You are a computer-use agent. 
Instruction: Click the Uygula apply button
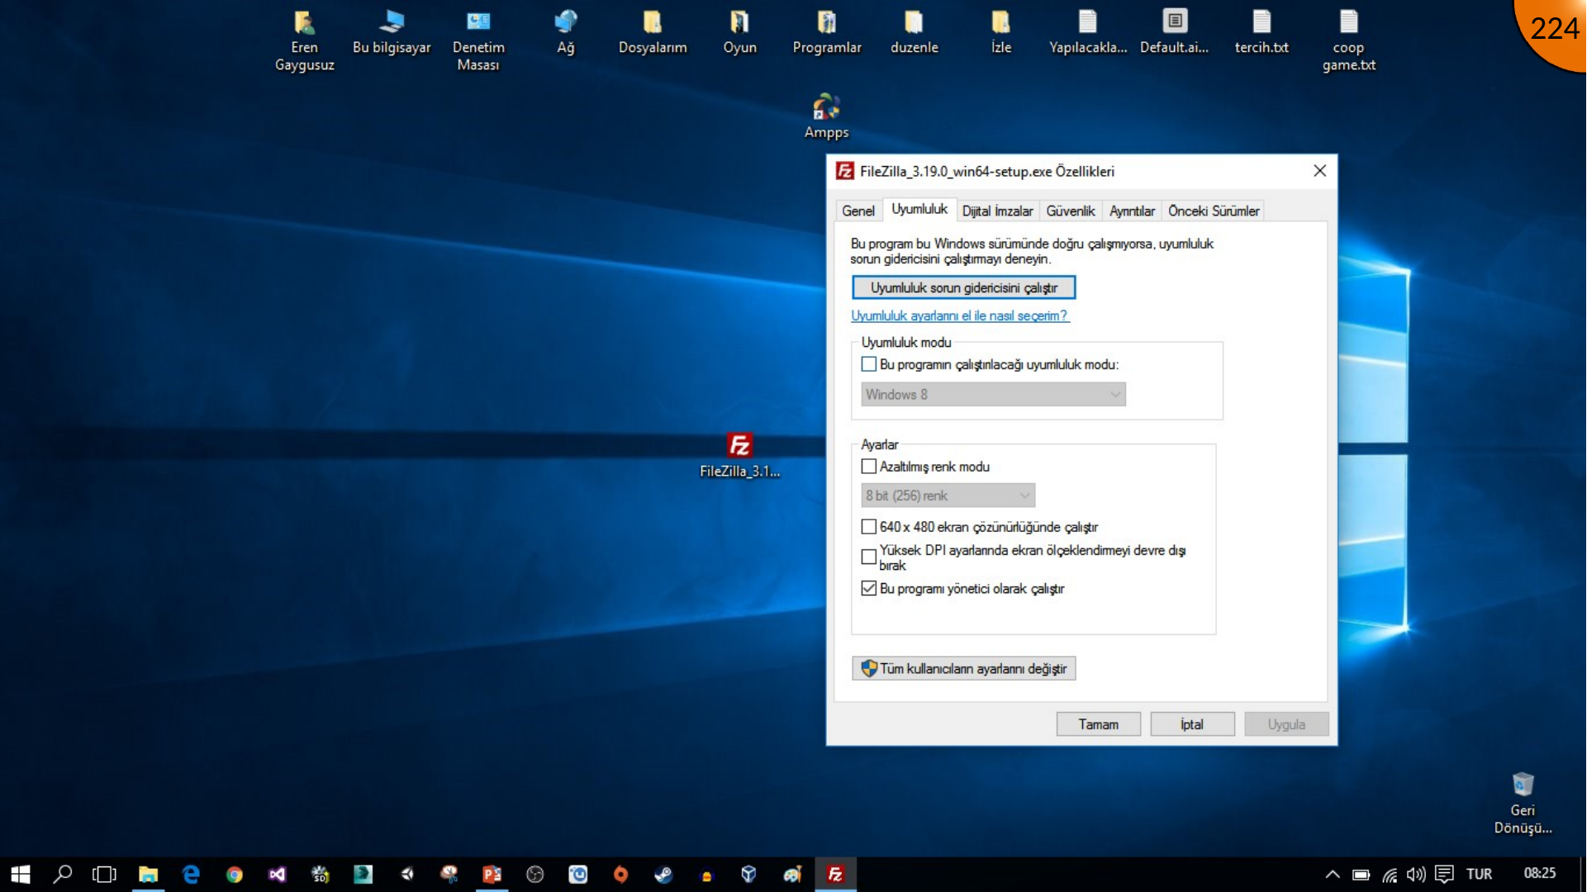[1286, 724]
